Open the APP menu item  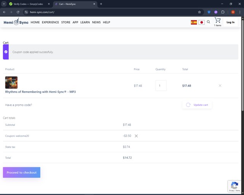[75, 22]
